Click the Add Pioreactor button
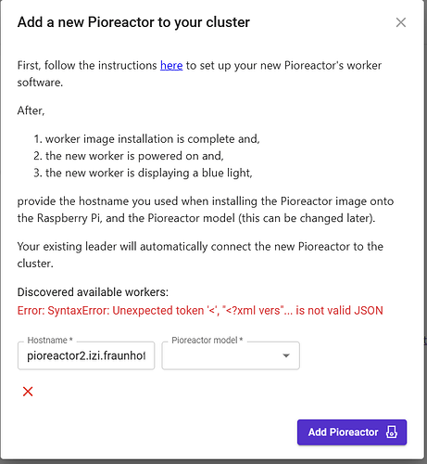This screenshot has height=464, width=427. [352, 432]
